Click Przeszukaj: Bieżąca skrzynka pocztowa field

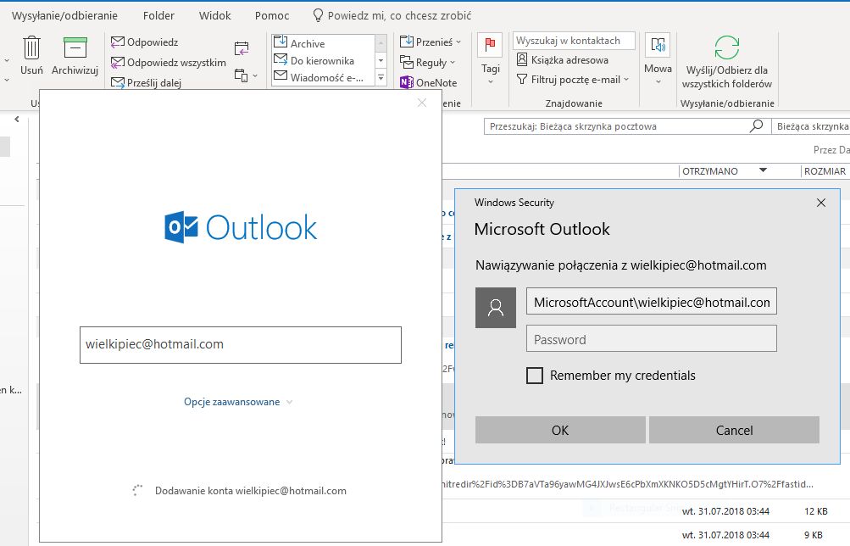[x=616, y=126]
